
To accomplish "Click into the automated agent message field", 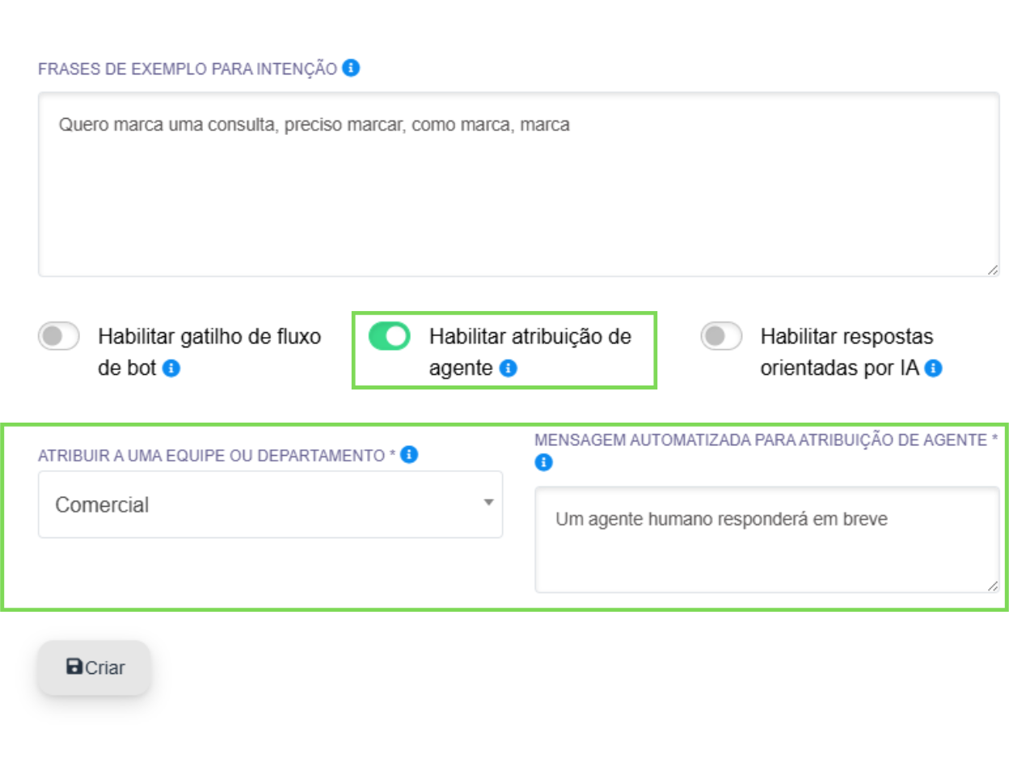I will pos(767,540).
